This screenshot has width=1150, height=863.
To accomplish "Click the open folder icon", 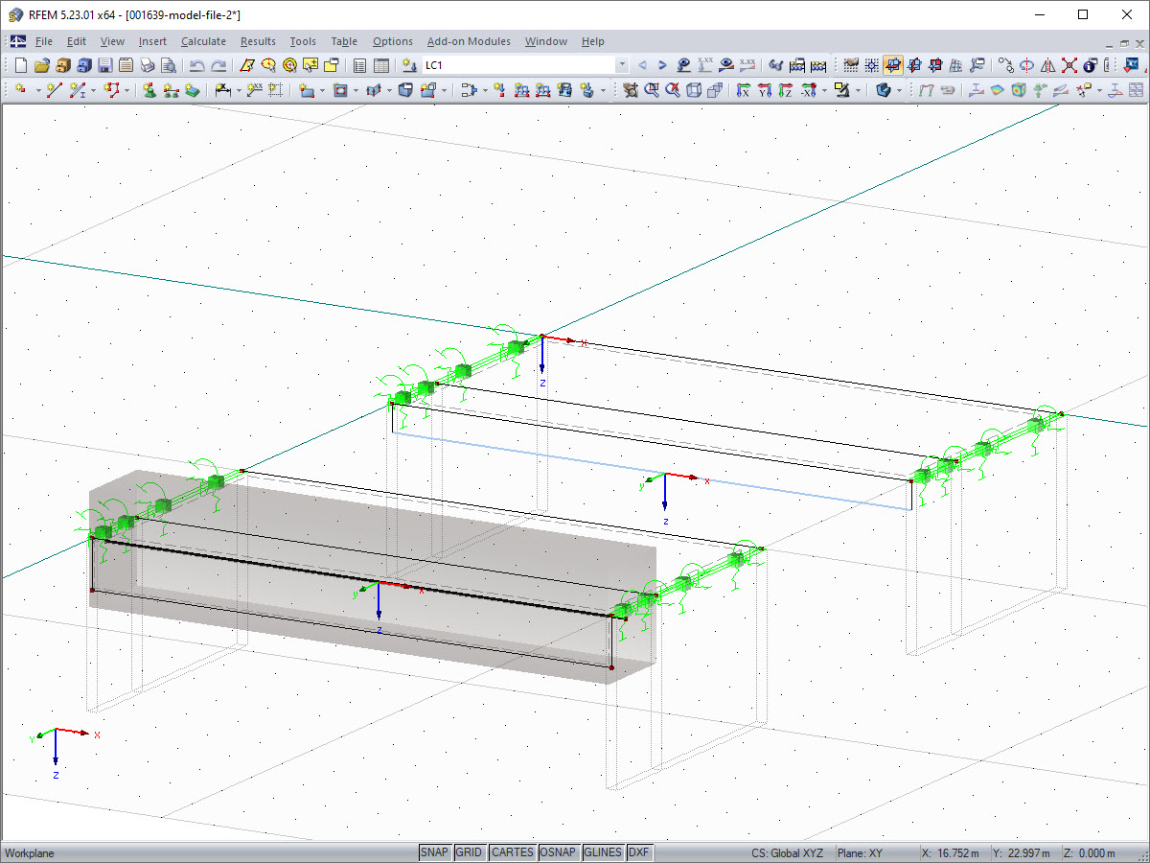I will 41,66.
